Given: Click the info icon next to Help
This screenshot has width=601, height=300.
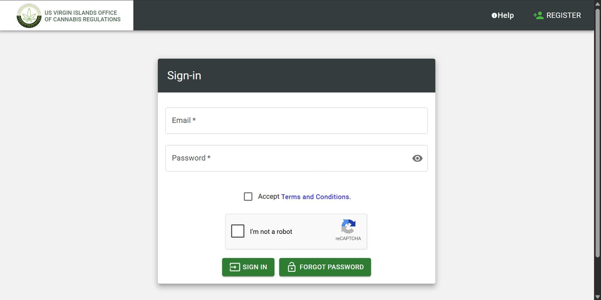Looking at the screenshot, I should pyautogui.click(x=494, y=15).
